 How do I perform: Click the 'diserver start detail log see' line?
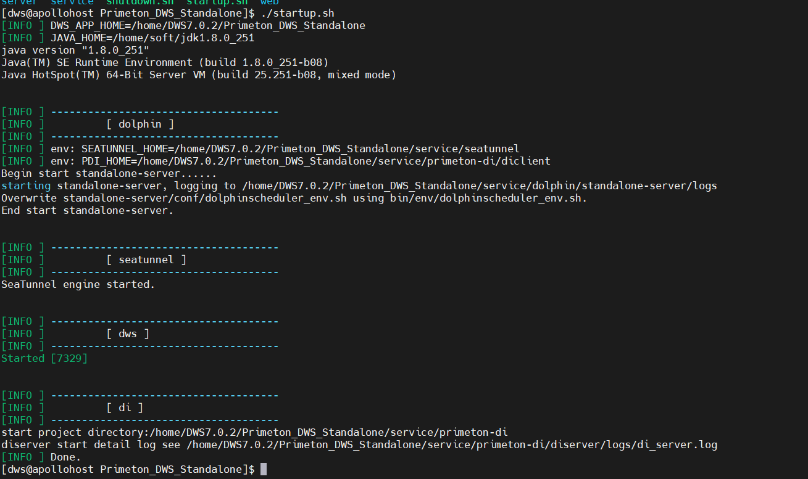[x=359, y=444]
